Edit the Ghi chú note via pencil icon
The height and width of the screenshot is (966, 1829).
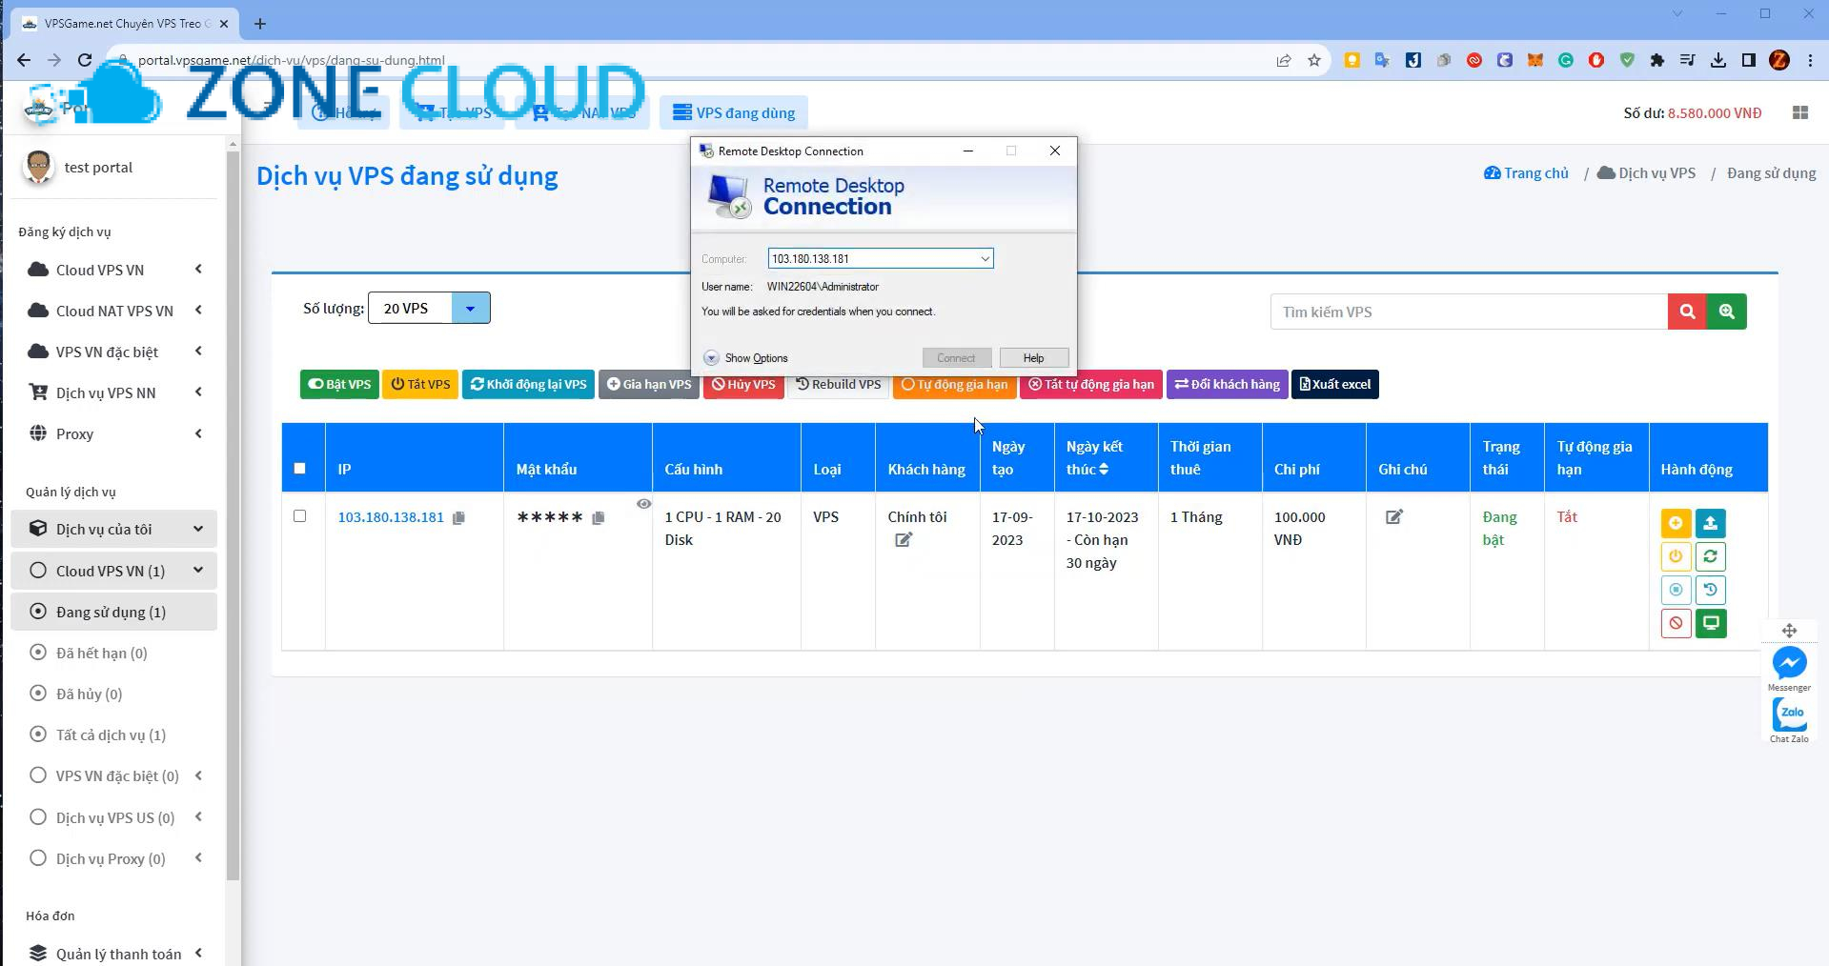(x=1393, y=517)
